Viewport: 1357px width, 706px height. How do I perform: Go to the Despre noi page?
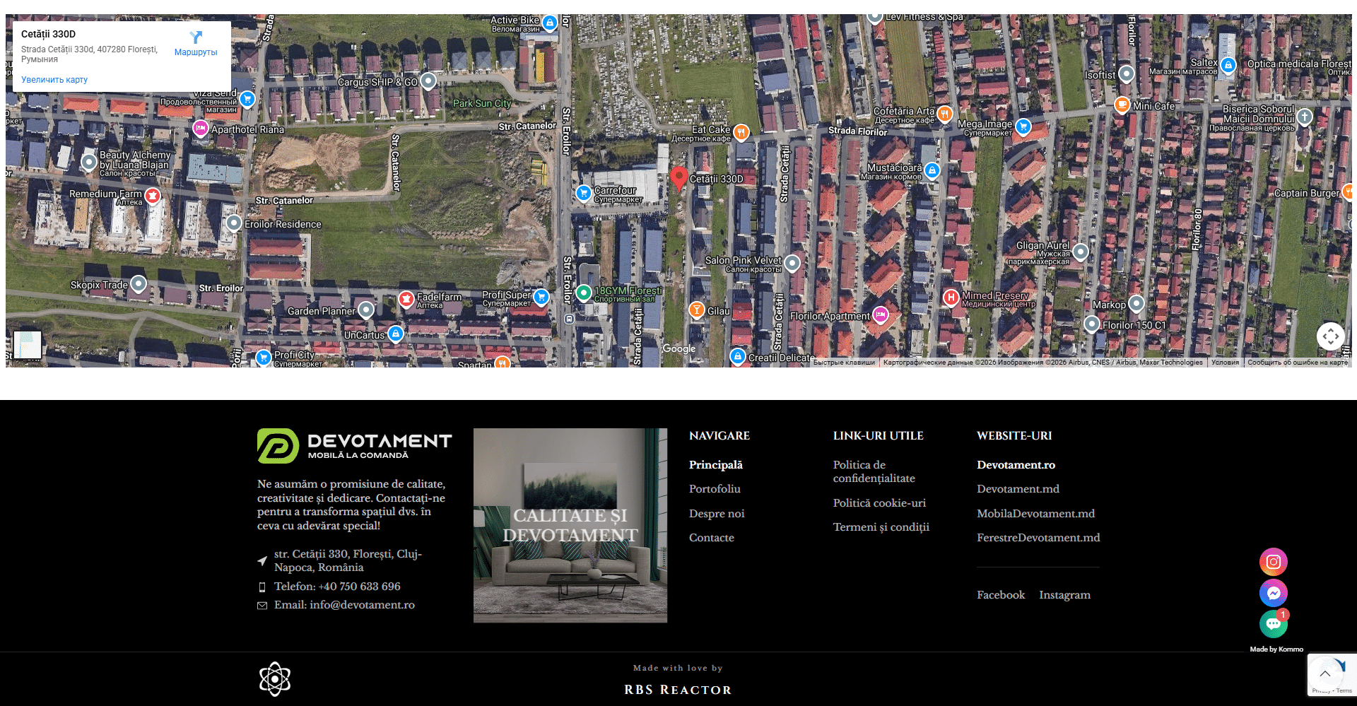[x=717, y=514]
